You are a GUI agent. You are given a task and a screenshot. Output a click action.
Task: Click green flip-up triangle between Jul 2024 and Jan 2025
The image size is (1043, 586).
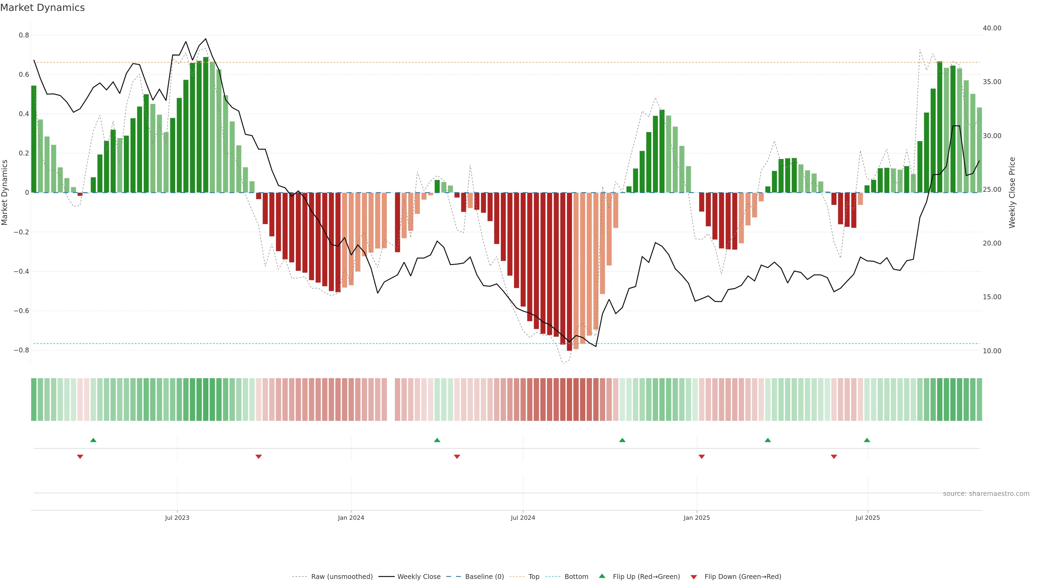[x=622, y=440]
